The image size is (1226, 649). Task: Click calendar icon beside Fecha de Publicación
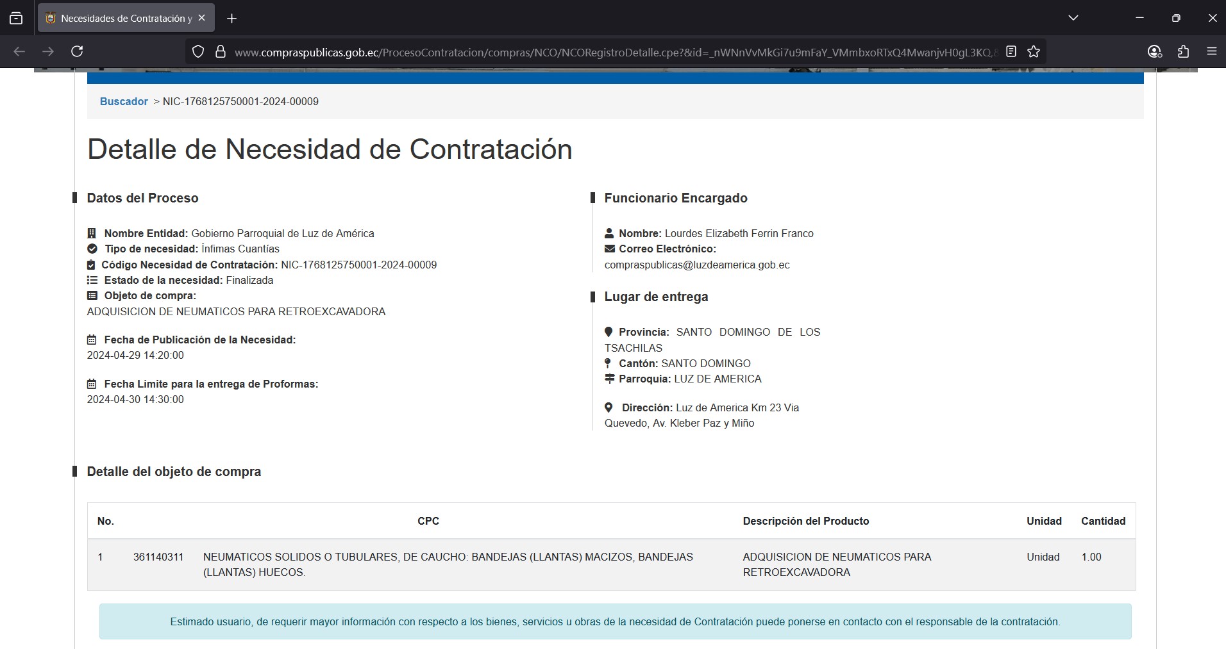[x=92, y=340]
